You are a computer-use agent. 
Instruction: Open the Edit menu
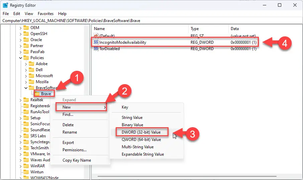point(17,14)
